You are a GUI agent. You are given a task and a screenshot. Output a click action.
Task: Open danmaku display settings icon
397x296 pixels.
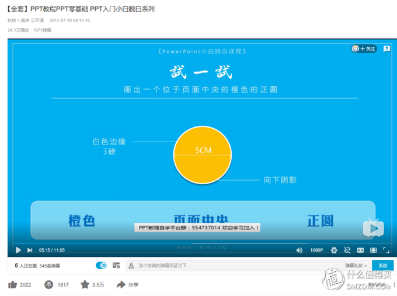tap(116, 265)
